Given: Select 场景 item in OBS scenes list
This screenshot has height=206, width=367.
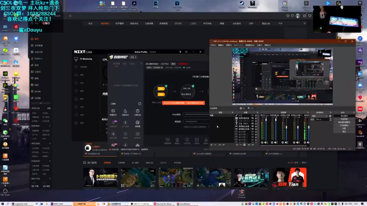Looking at the screenshot, I should click(x=222, y=115).
